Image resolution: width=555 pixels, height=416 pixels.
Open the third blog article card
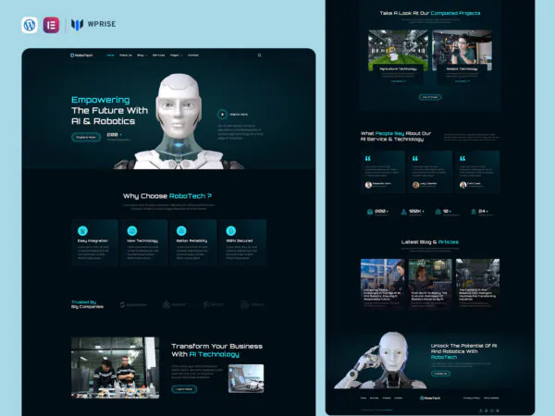(x=477, y=285)
